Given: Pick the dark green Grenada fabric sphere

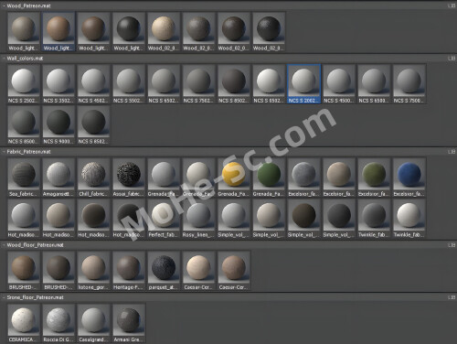Looking at the screenshot, I should click(269, 177).
